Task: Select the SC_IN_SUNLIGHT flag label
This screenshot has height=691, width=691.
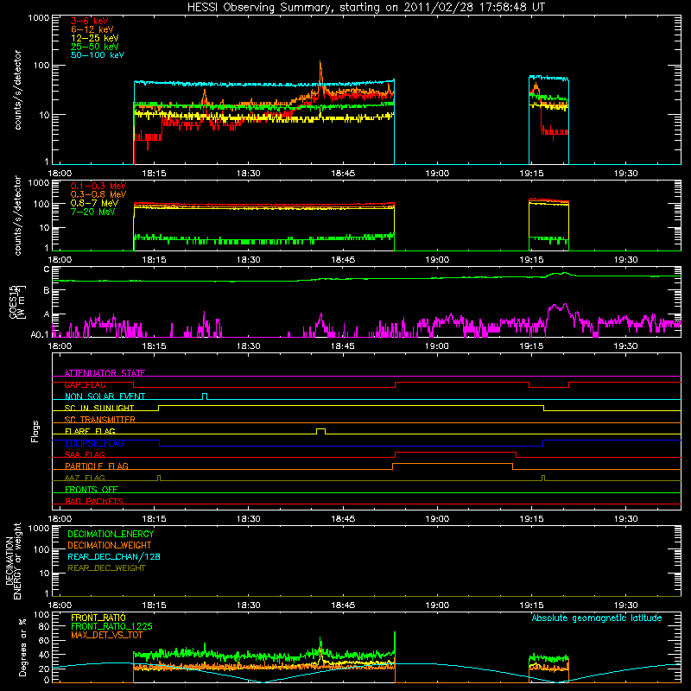Action: pos(99,408)
